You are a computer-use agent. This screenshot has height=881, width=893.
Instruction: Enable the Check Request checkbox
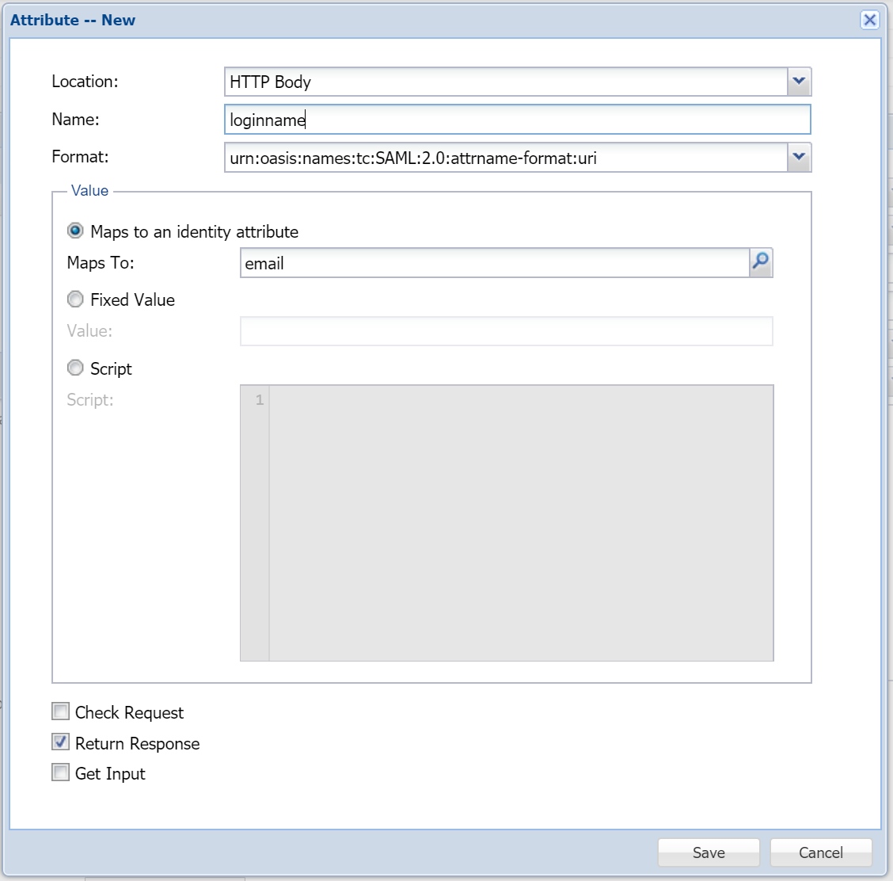click(x=61, y=711)
